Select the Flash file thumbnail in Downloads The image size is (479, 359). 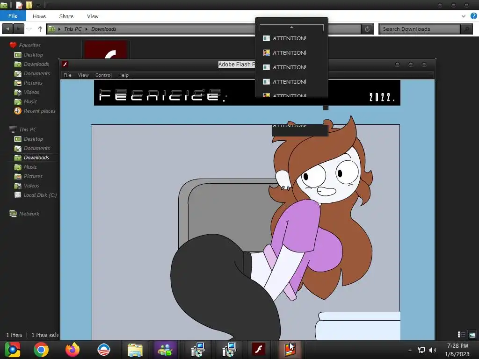tap(106, 50)
